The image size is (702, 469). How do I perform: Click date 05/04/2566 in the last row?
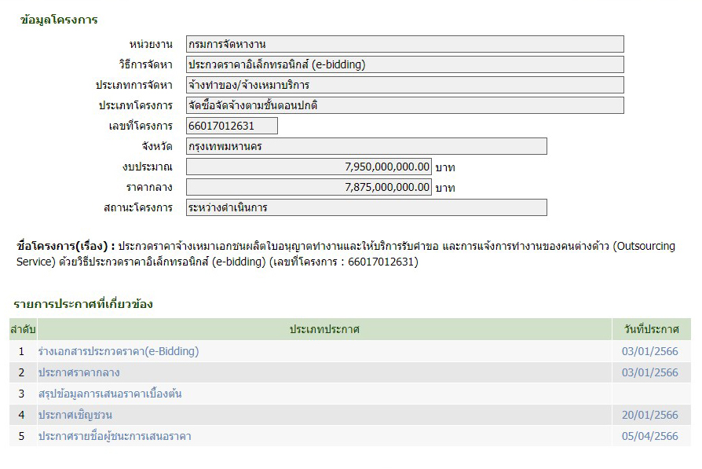click(x=649, y=436)
